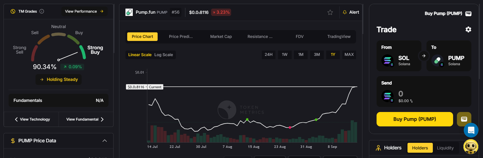Click View Performance link

pyautogui.click(x=84, y=11)
